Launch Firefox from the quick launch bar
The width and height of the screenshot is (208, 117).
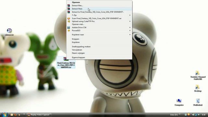[16, 115]
